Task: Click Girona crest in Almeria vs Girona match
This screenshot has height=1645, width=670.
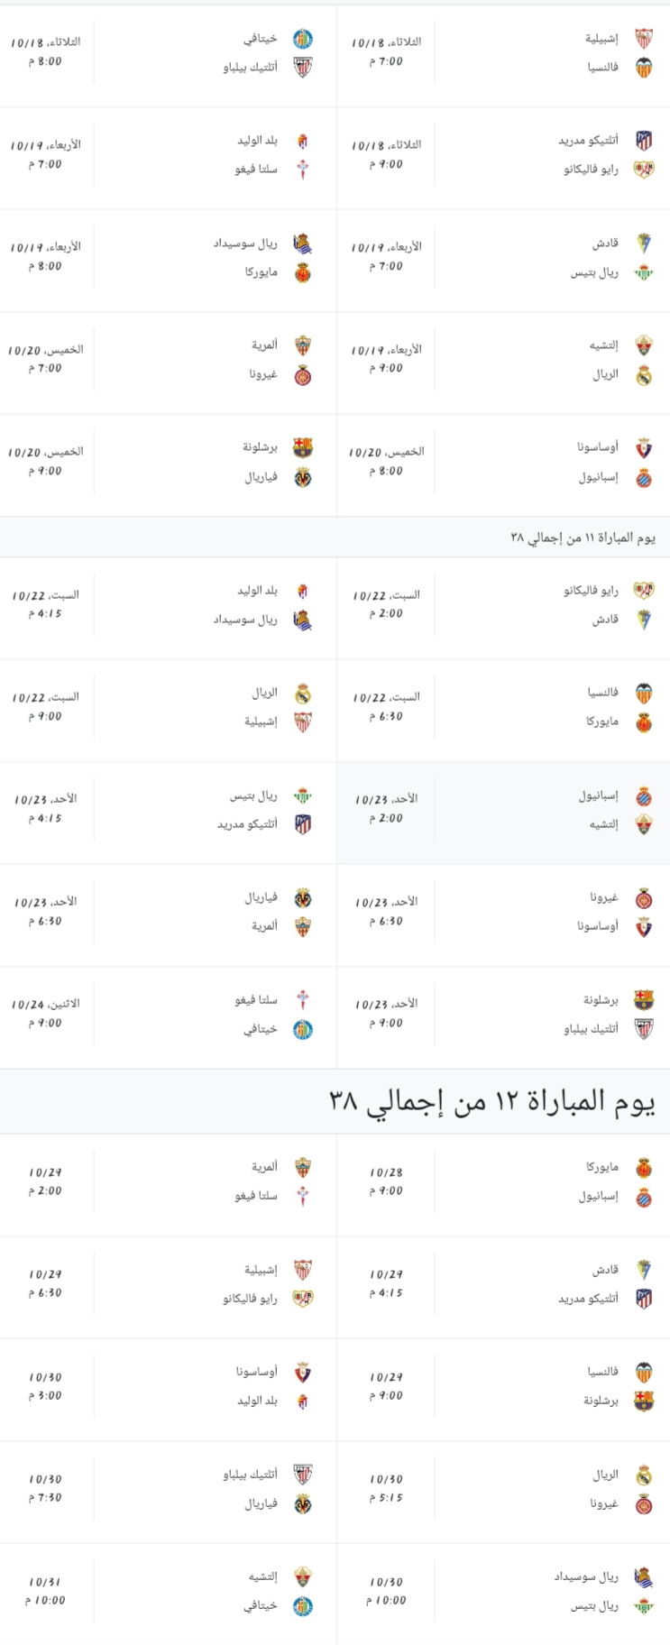Action: point(303,375)
